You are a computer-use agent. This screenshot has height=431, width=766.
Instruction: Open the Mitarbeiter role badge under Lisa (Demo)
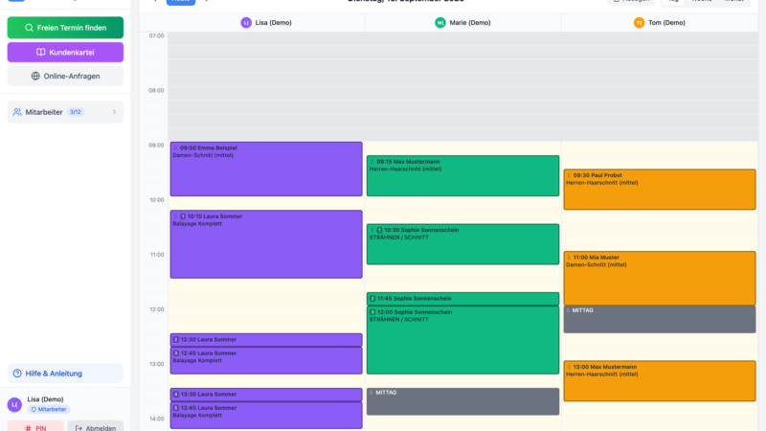(x=49, y=410)
